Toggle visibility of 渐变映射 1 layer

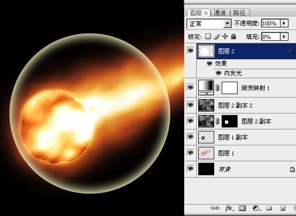pyautogui.click(x=190, y=87)
